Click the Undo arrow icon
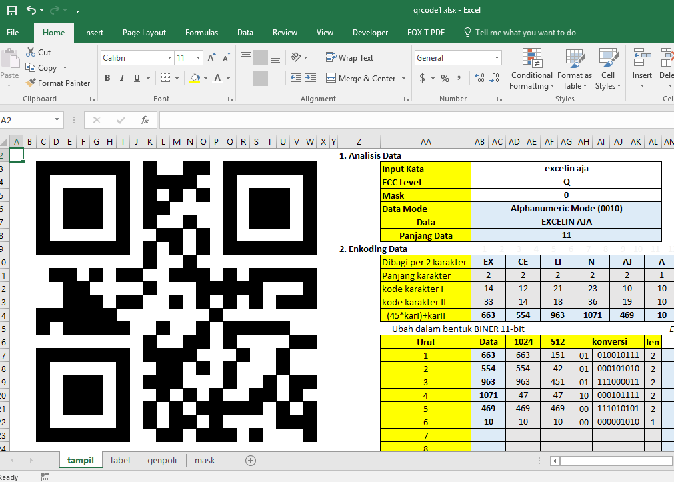674x482 pixels. click(31, 10)
